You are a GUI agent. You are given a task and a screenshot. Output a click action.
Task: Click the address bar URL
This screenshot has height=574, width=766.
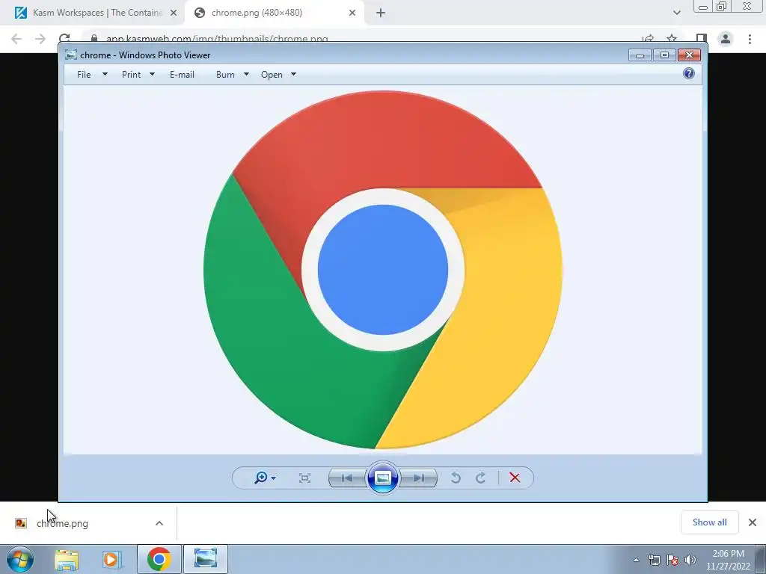pyautogui.click(x=217, y=39)
